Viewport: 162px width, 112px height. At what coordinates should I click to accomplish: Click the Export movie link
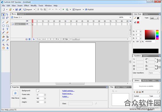pyautogui.click(x=67, y=94)
